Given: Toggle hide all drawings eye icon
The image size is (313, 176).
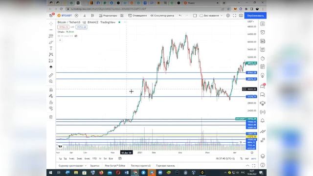Looking at the screenshot, I should pyautogui.click(x=51, y=109).
